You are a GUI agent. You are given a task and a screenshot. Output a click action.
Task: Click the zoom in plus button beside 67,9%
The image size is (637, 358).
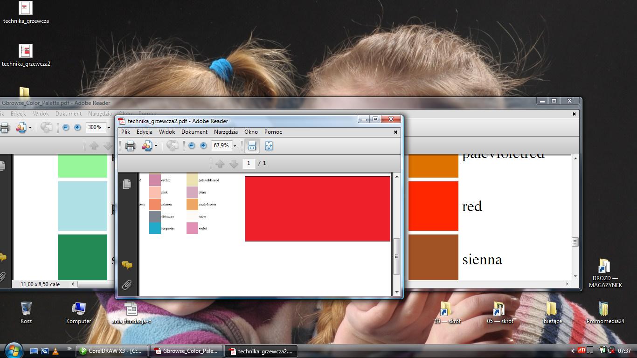coord(203,146)
